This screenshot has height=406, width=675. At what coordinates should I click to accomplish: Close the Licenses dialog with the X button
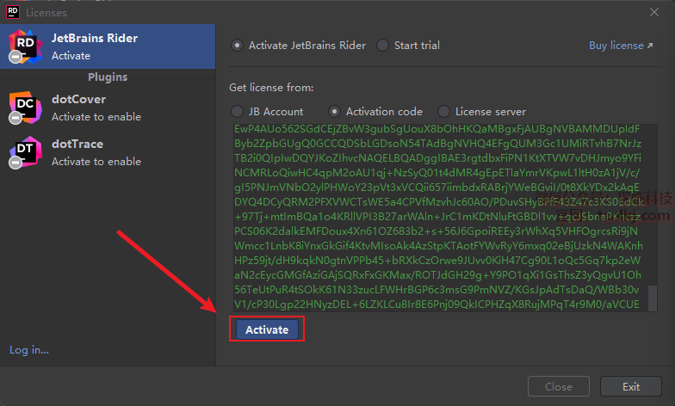(654, 12)
